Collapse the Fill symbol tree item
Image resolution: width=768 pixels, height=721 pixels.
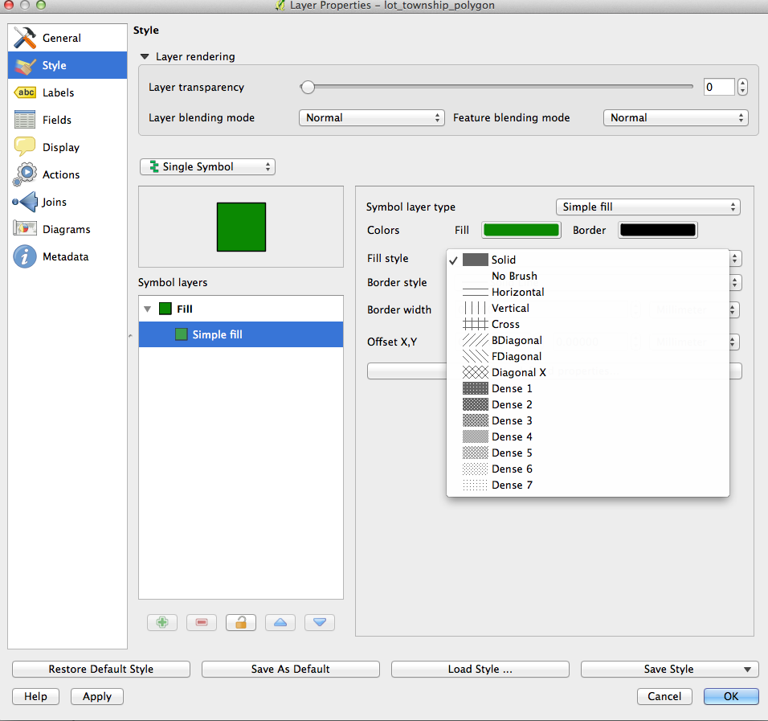(x=147, y=309)
